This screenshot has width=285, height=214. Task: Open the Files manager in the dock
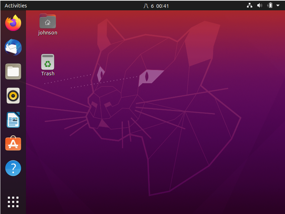(x=13, y=71)
